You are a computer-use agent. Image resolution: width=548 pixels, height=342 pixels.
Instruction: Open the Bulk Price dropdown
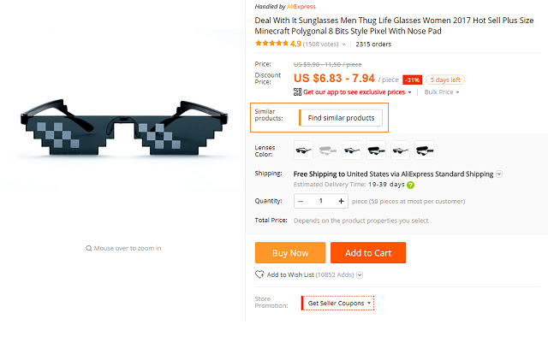pos(443,92)
